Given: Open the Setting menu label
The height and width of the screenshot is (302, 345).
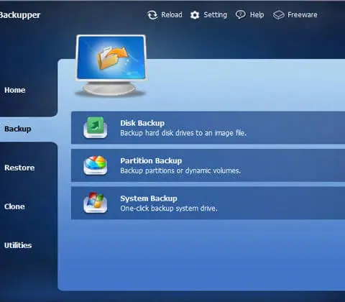Looking at the screenshot, I should point(215,15).
